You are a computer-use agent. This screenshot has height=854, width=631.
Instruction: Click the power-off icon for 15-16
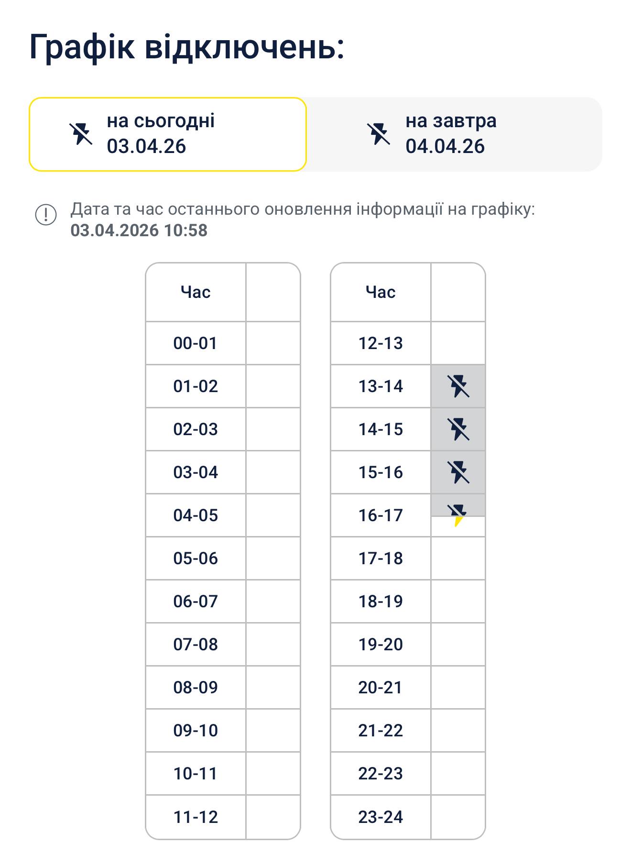[458, 472]
